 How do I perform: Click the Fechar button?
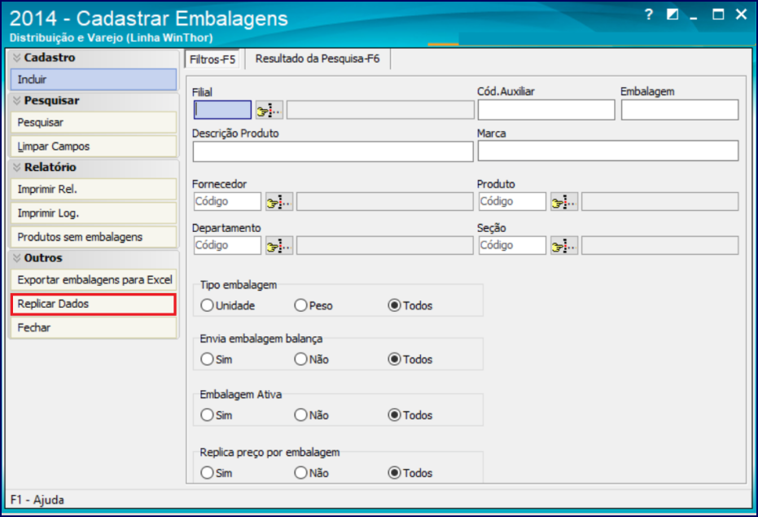(x=94, y=328)
